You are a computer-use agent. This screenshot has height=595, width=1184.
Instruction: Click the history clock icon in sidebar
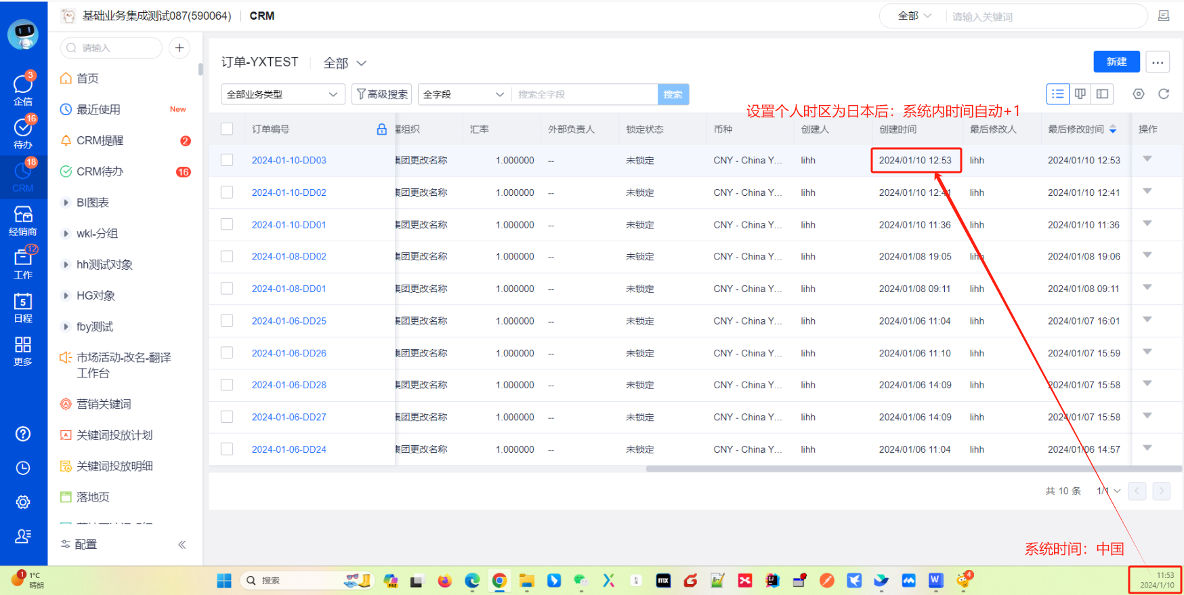click(23, 468)
